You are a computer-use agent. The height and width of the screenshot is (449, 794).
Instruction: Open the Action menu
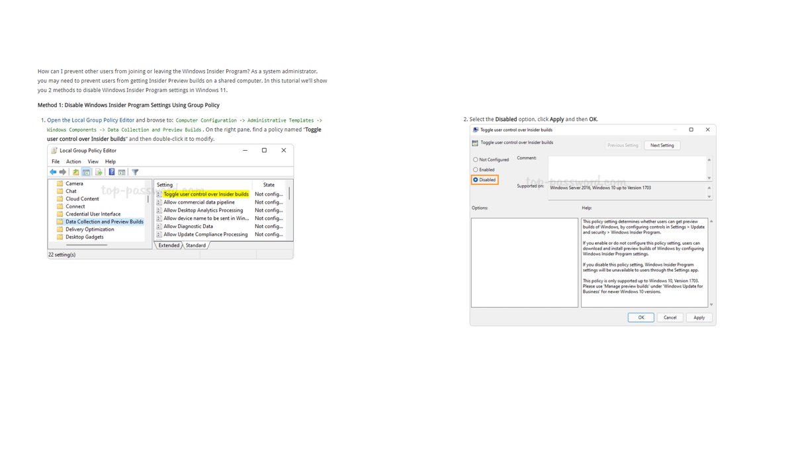click(73, 161)
